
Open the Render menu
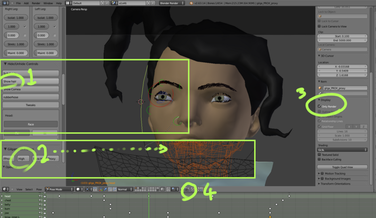click(x=36, y=3)
